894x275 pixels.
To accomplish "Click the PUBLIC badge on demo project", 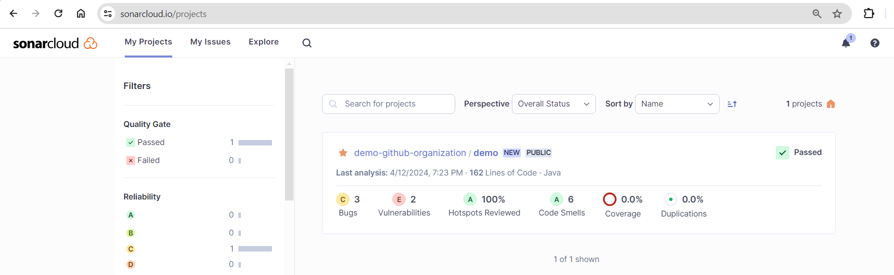I will coord(539,153).
